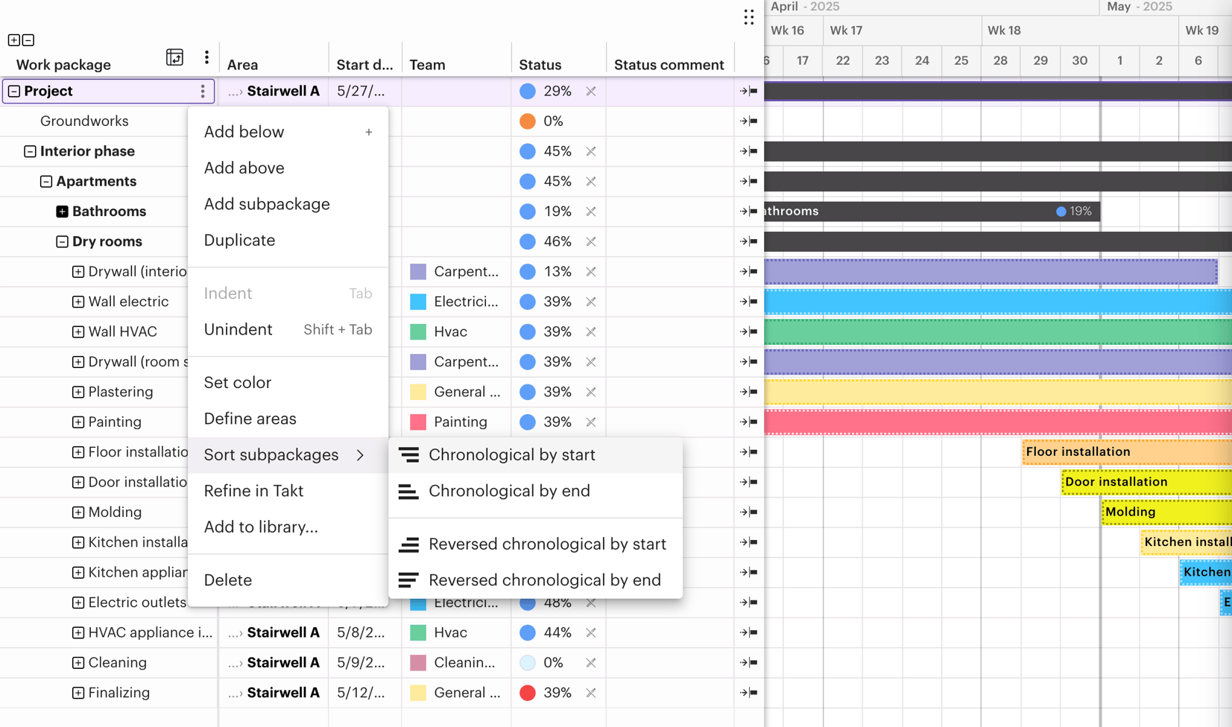Clear Project's 29% status with the X icon
The width and height of the screenshot is (1232, 727).
pos(590,91)
